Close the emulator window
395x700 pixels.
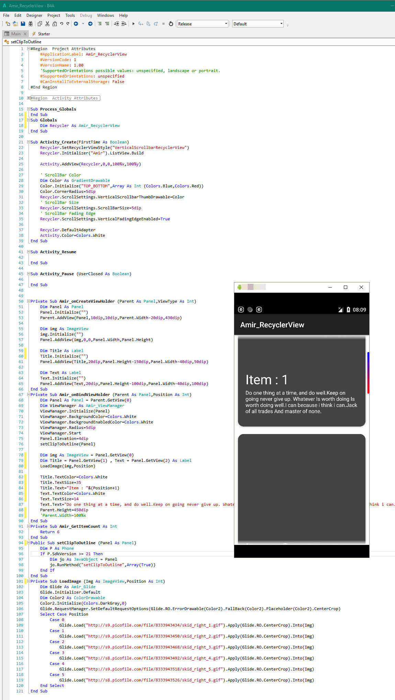tap(361, 287)
